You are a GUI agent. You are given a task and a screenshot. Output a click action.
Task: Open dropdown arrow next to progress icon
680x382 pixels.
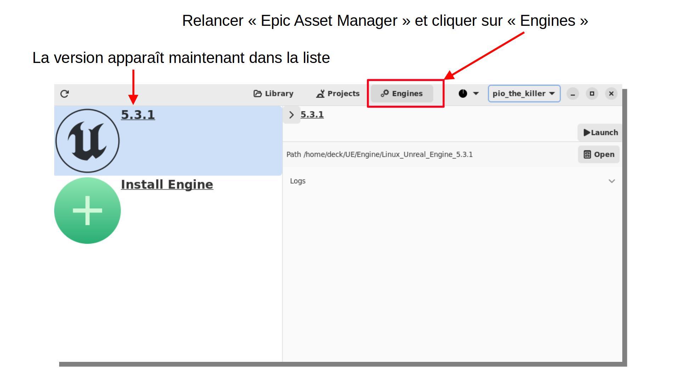[x=476, y=94]
